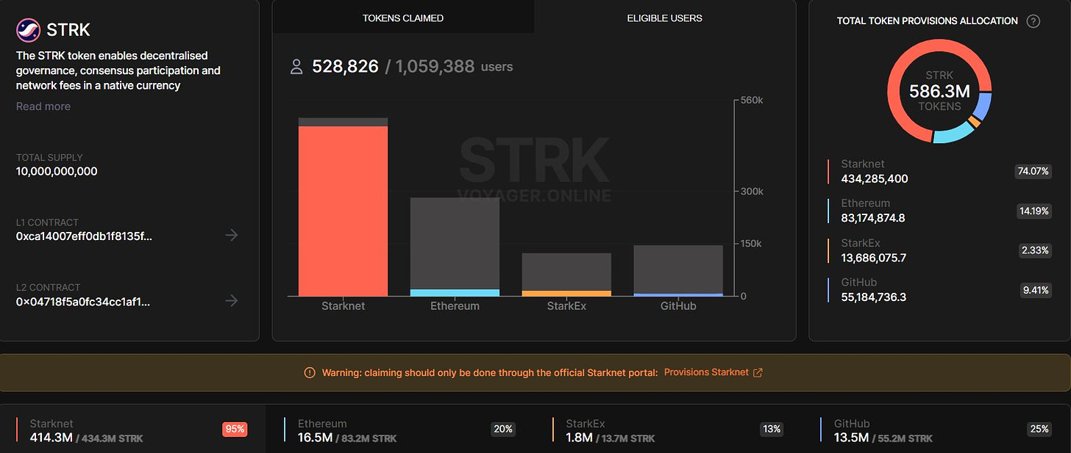Click the L1 contract address text
Image resolution: width=1071 pixels, height=453 pixels.
(84, 236)
